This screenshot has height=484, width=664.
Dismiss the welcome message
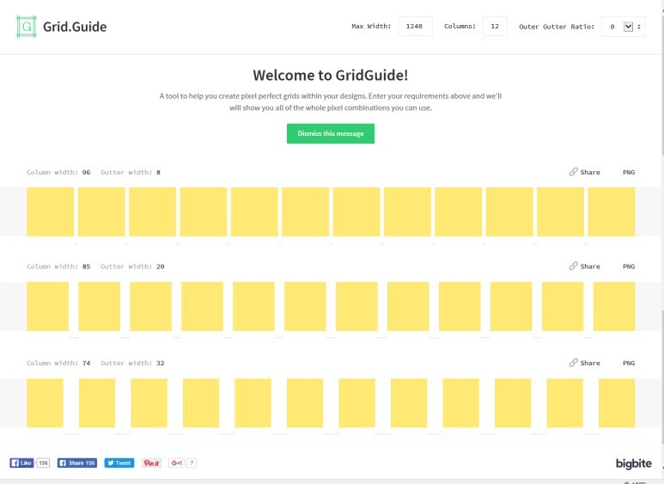click(331, 133)
